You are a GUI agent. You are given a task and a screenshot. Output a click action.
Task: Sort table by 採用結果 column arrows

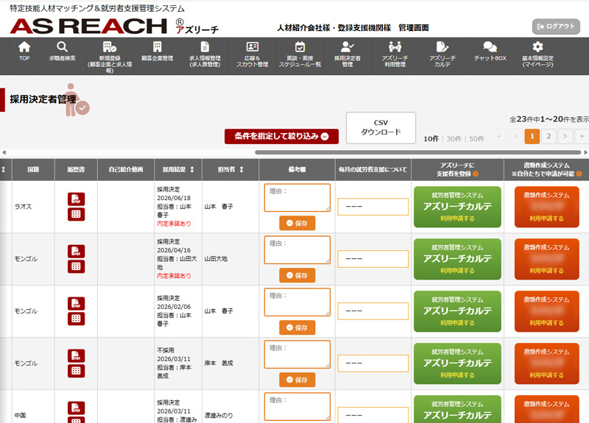(192, 170)
